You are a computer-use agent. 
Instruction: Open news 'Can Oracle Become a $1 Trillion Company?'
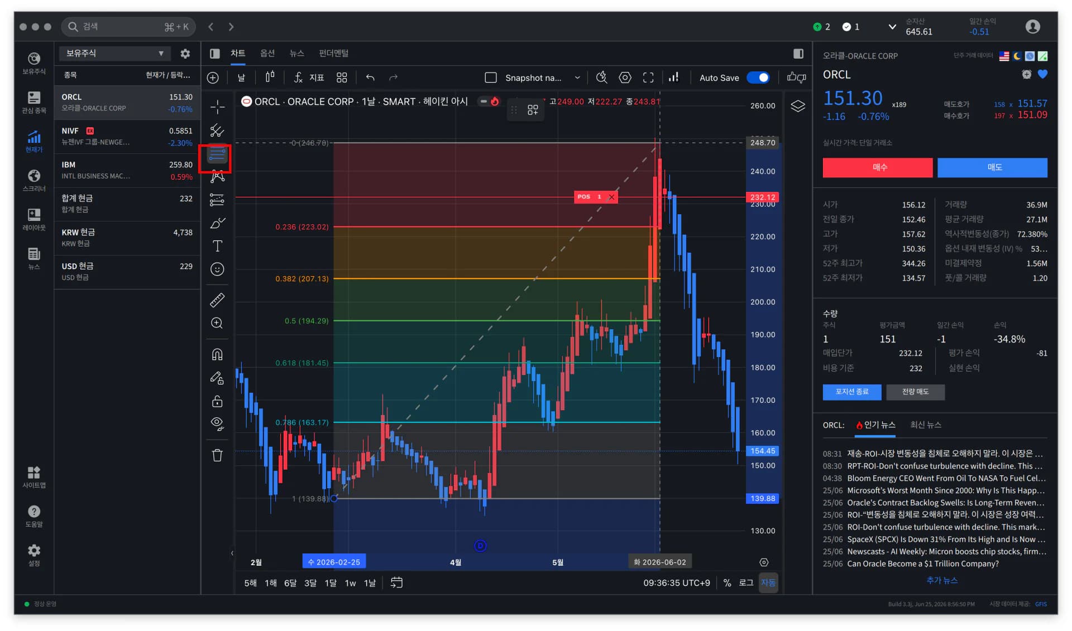pyautogui.click(x=922, y=563)
